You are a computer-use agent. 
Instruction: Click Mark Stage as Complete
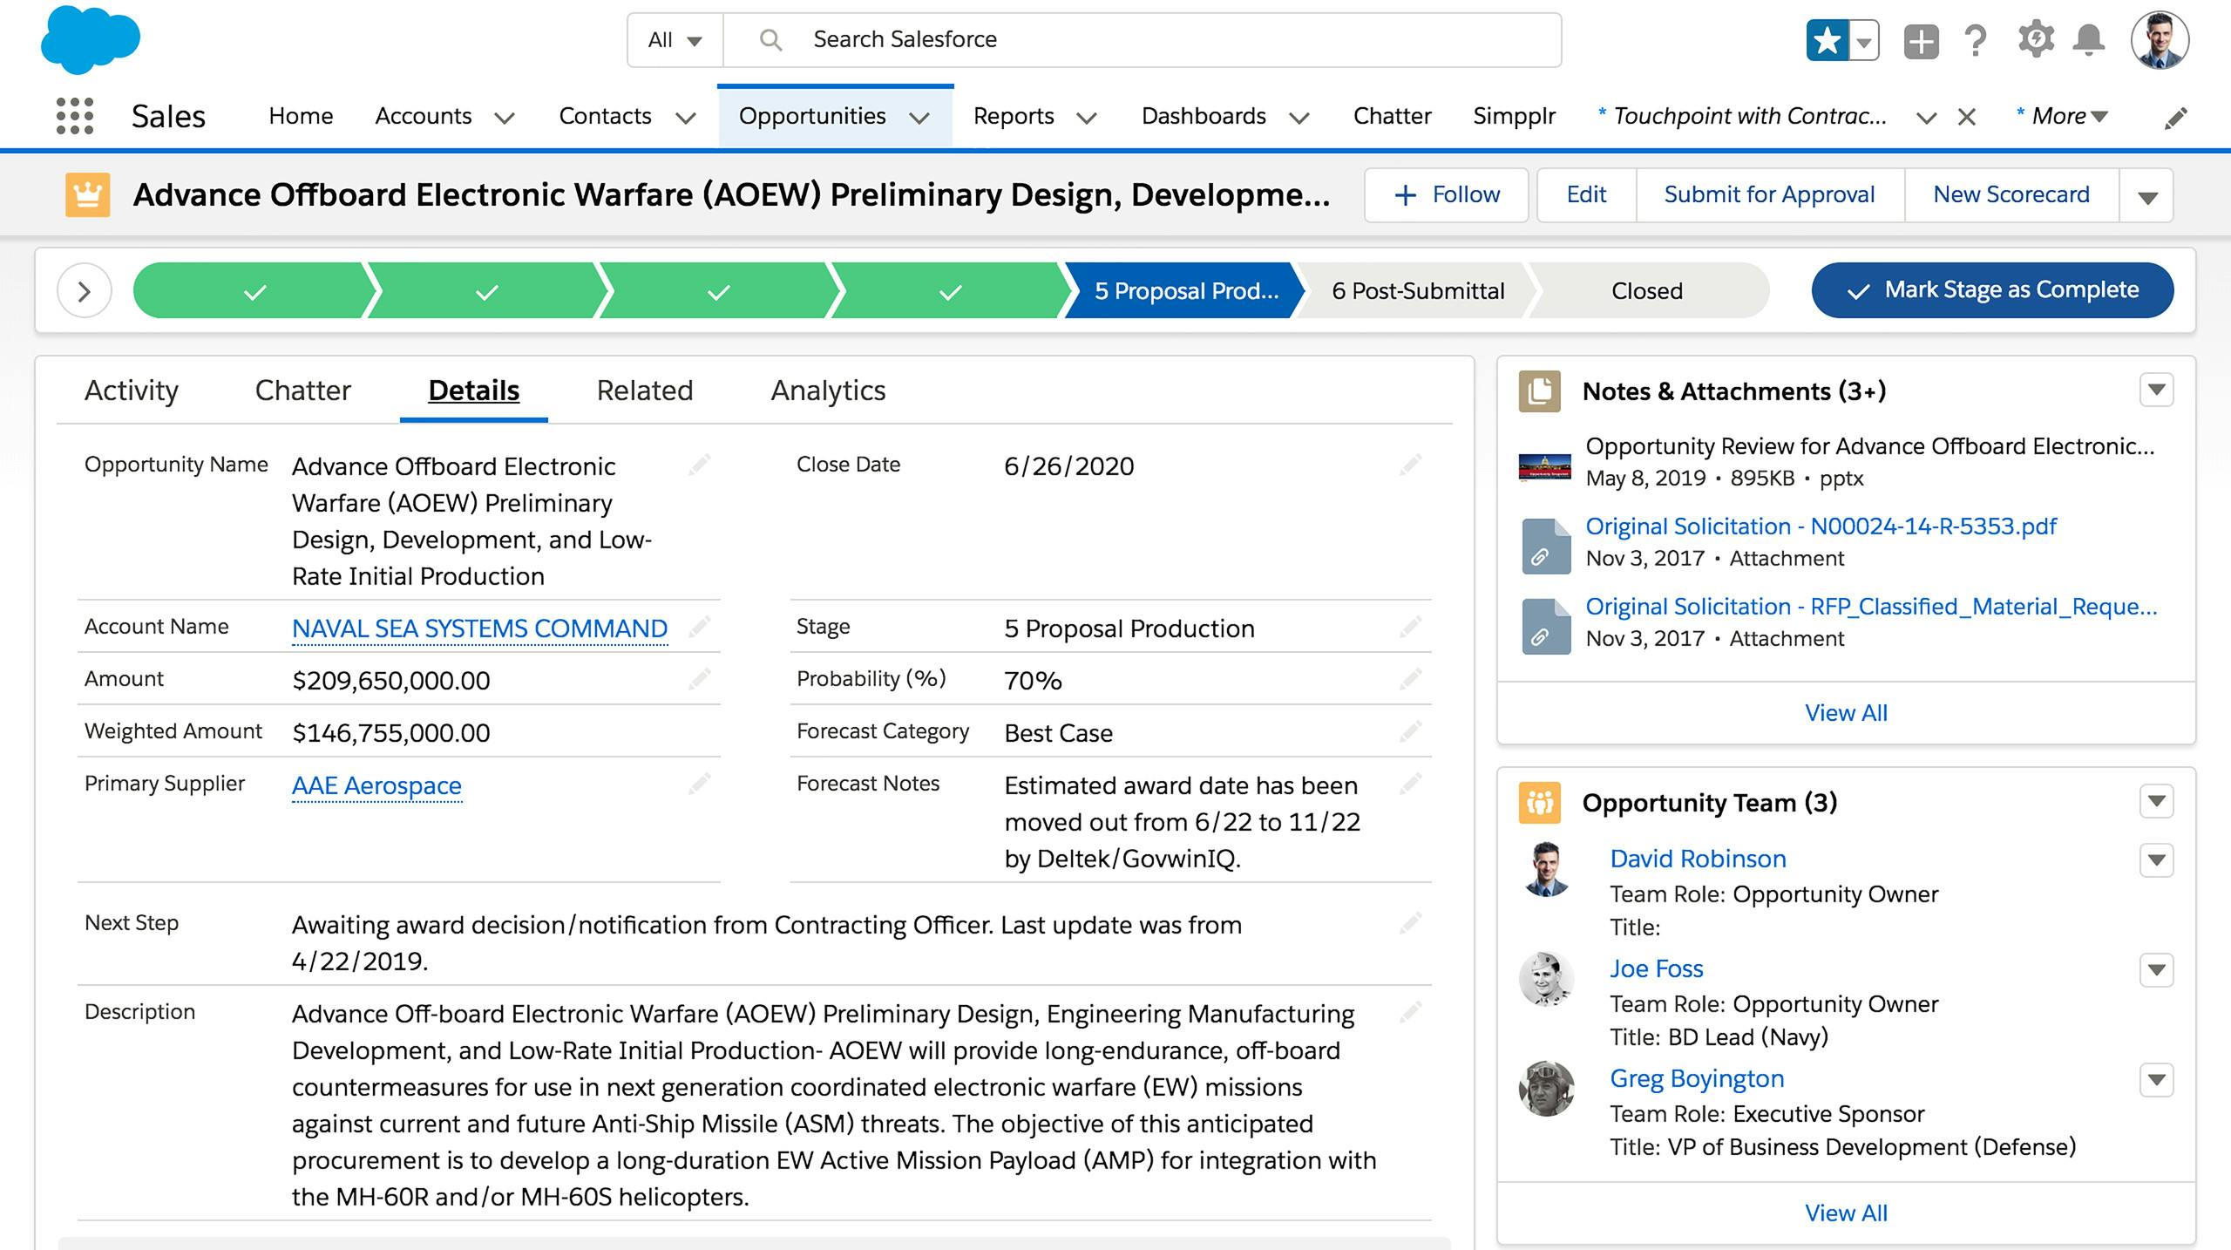(x=1992, y=290)
